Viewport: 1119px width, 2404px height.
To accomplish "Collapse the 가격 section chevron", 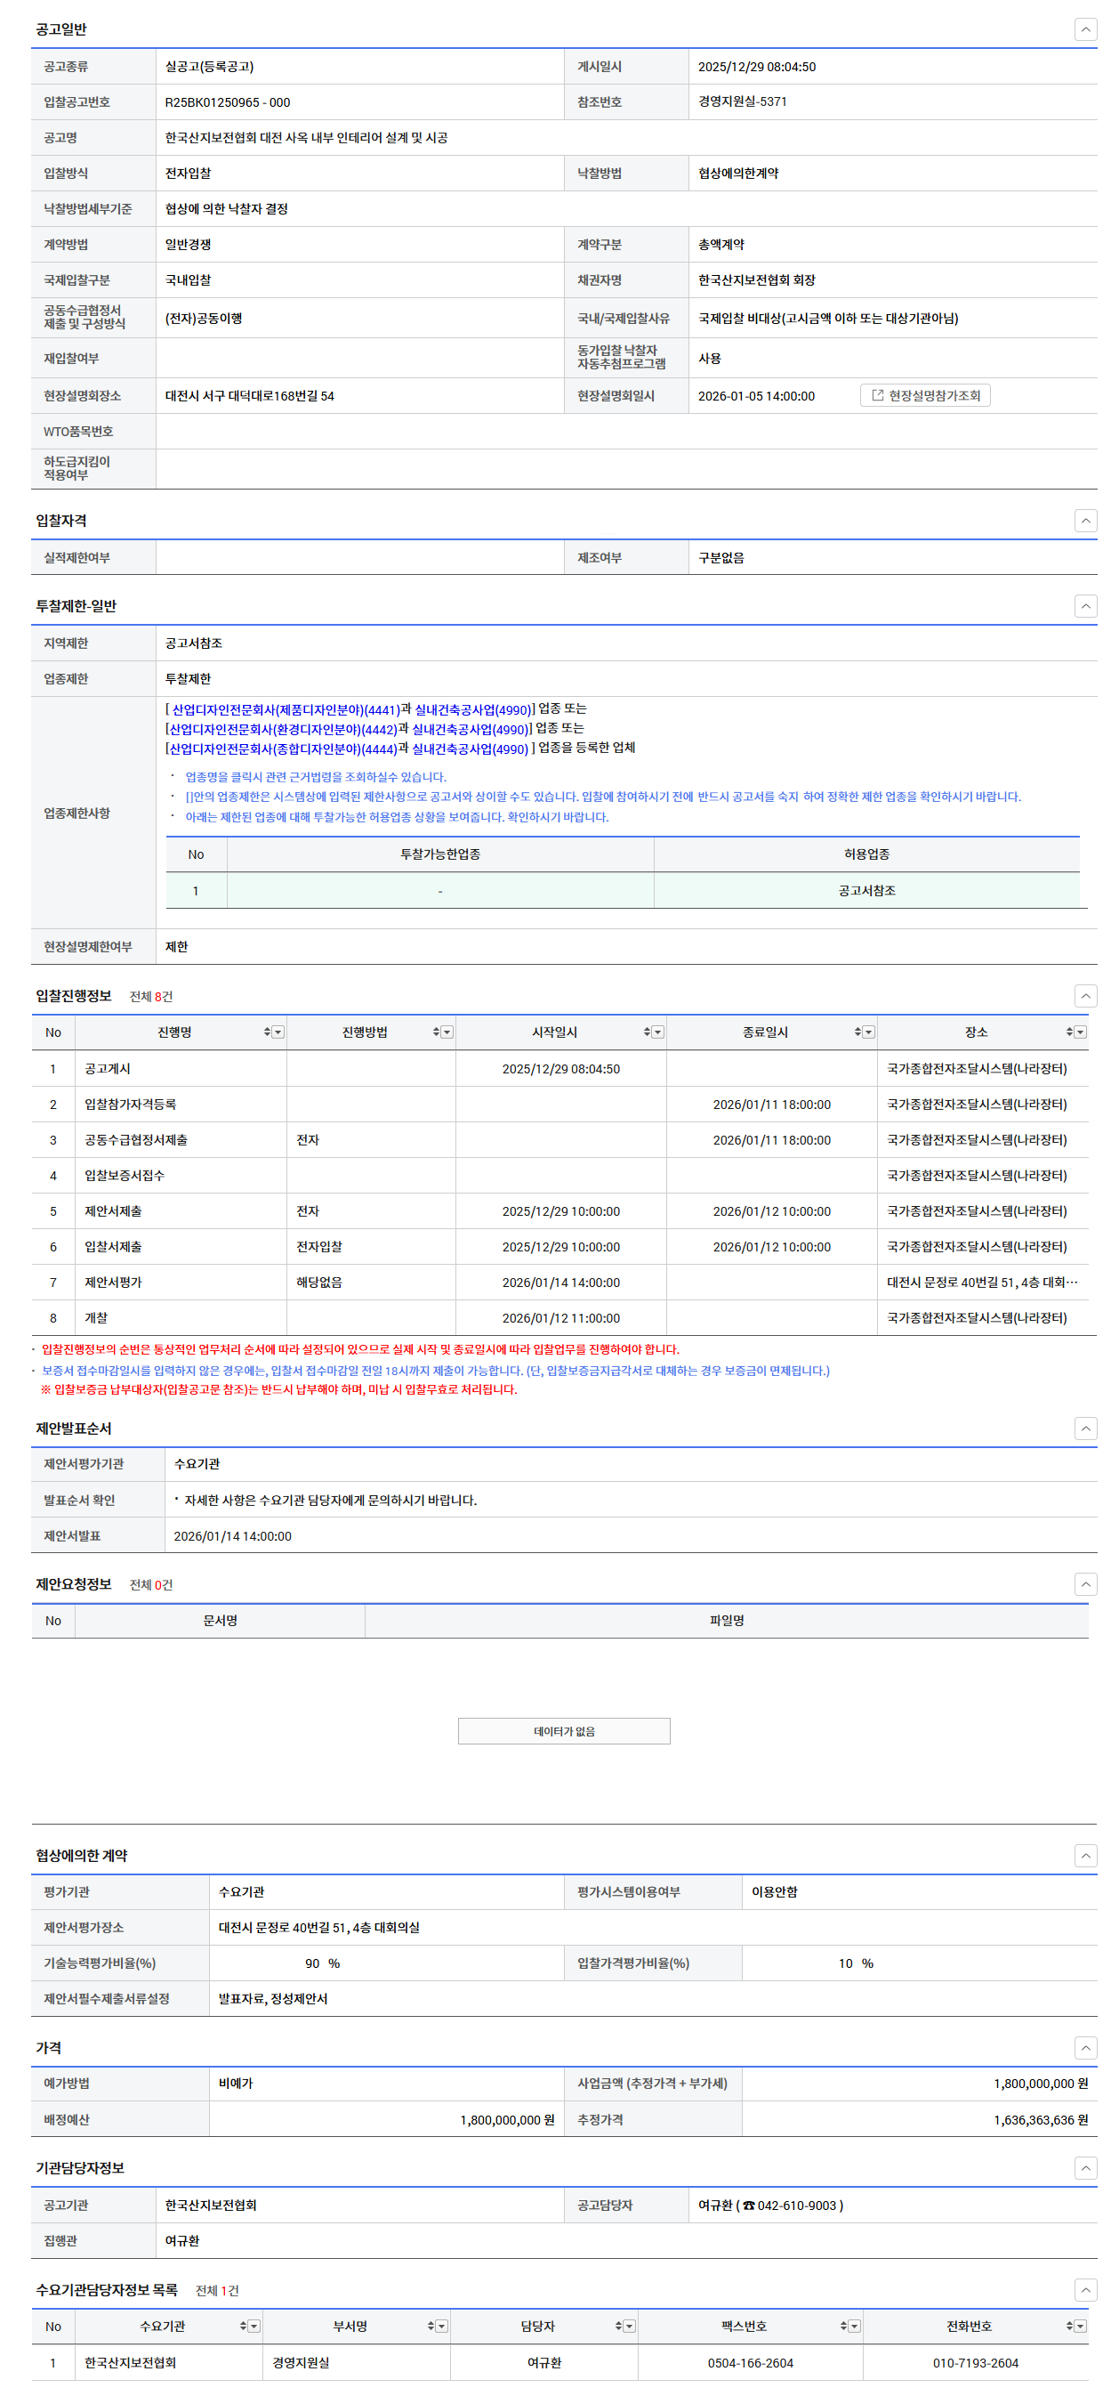I will pos(1084,2047).
